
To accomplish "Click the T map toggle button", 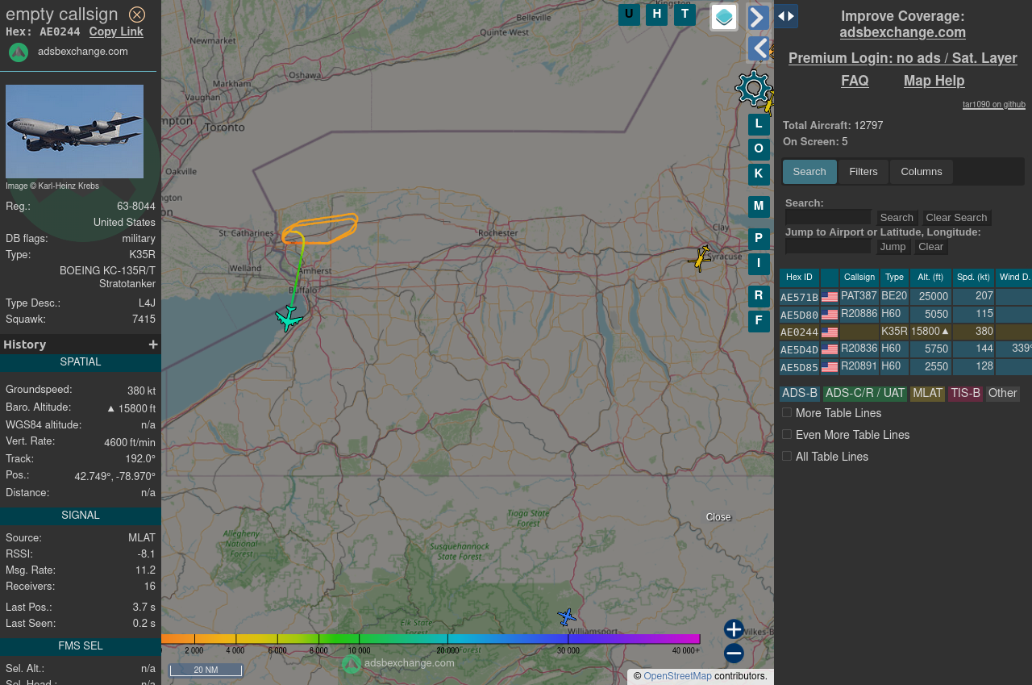I will [x=685, y=15].
